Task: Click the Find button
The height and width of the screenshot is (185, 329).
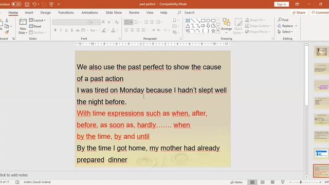Action: tap(283, 20)
